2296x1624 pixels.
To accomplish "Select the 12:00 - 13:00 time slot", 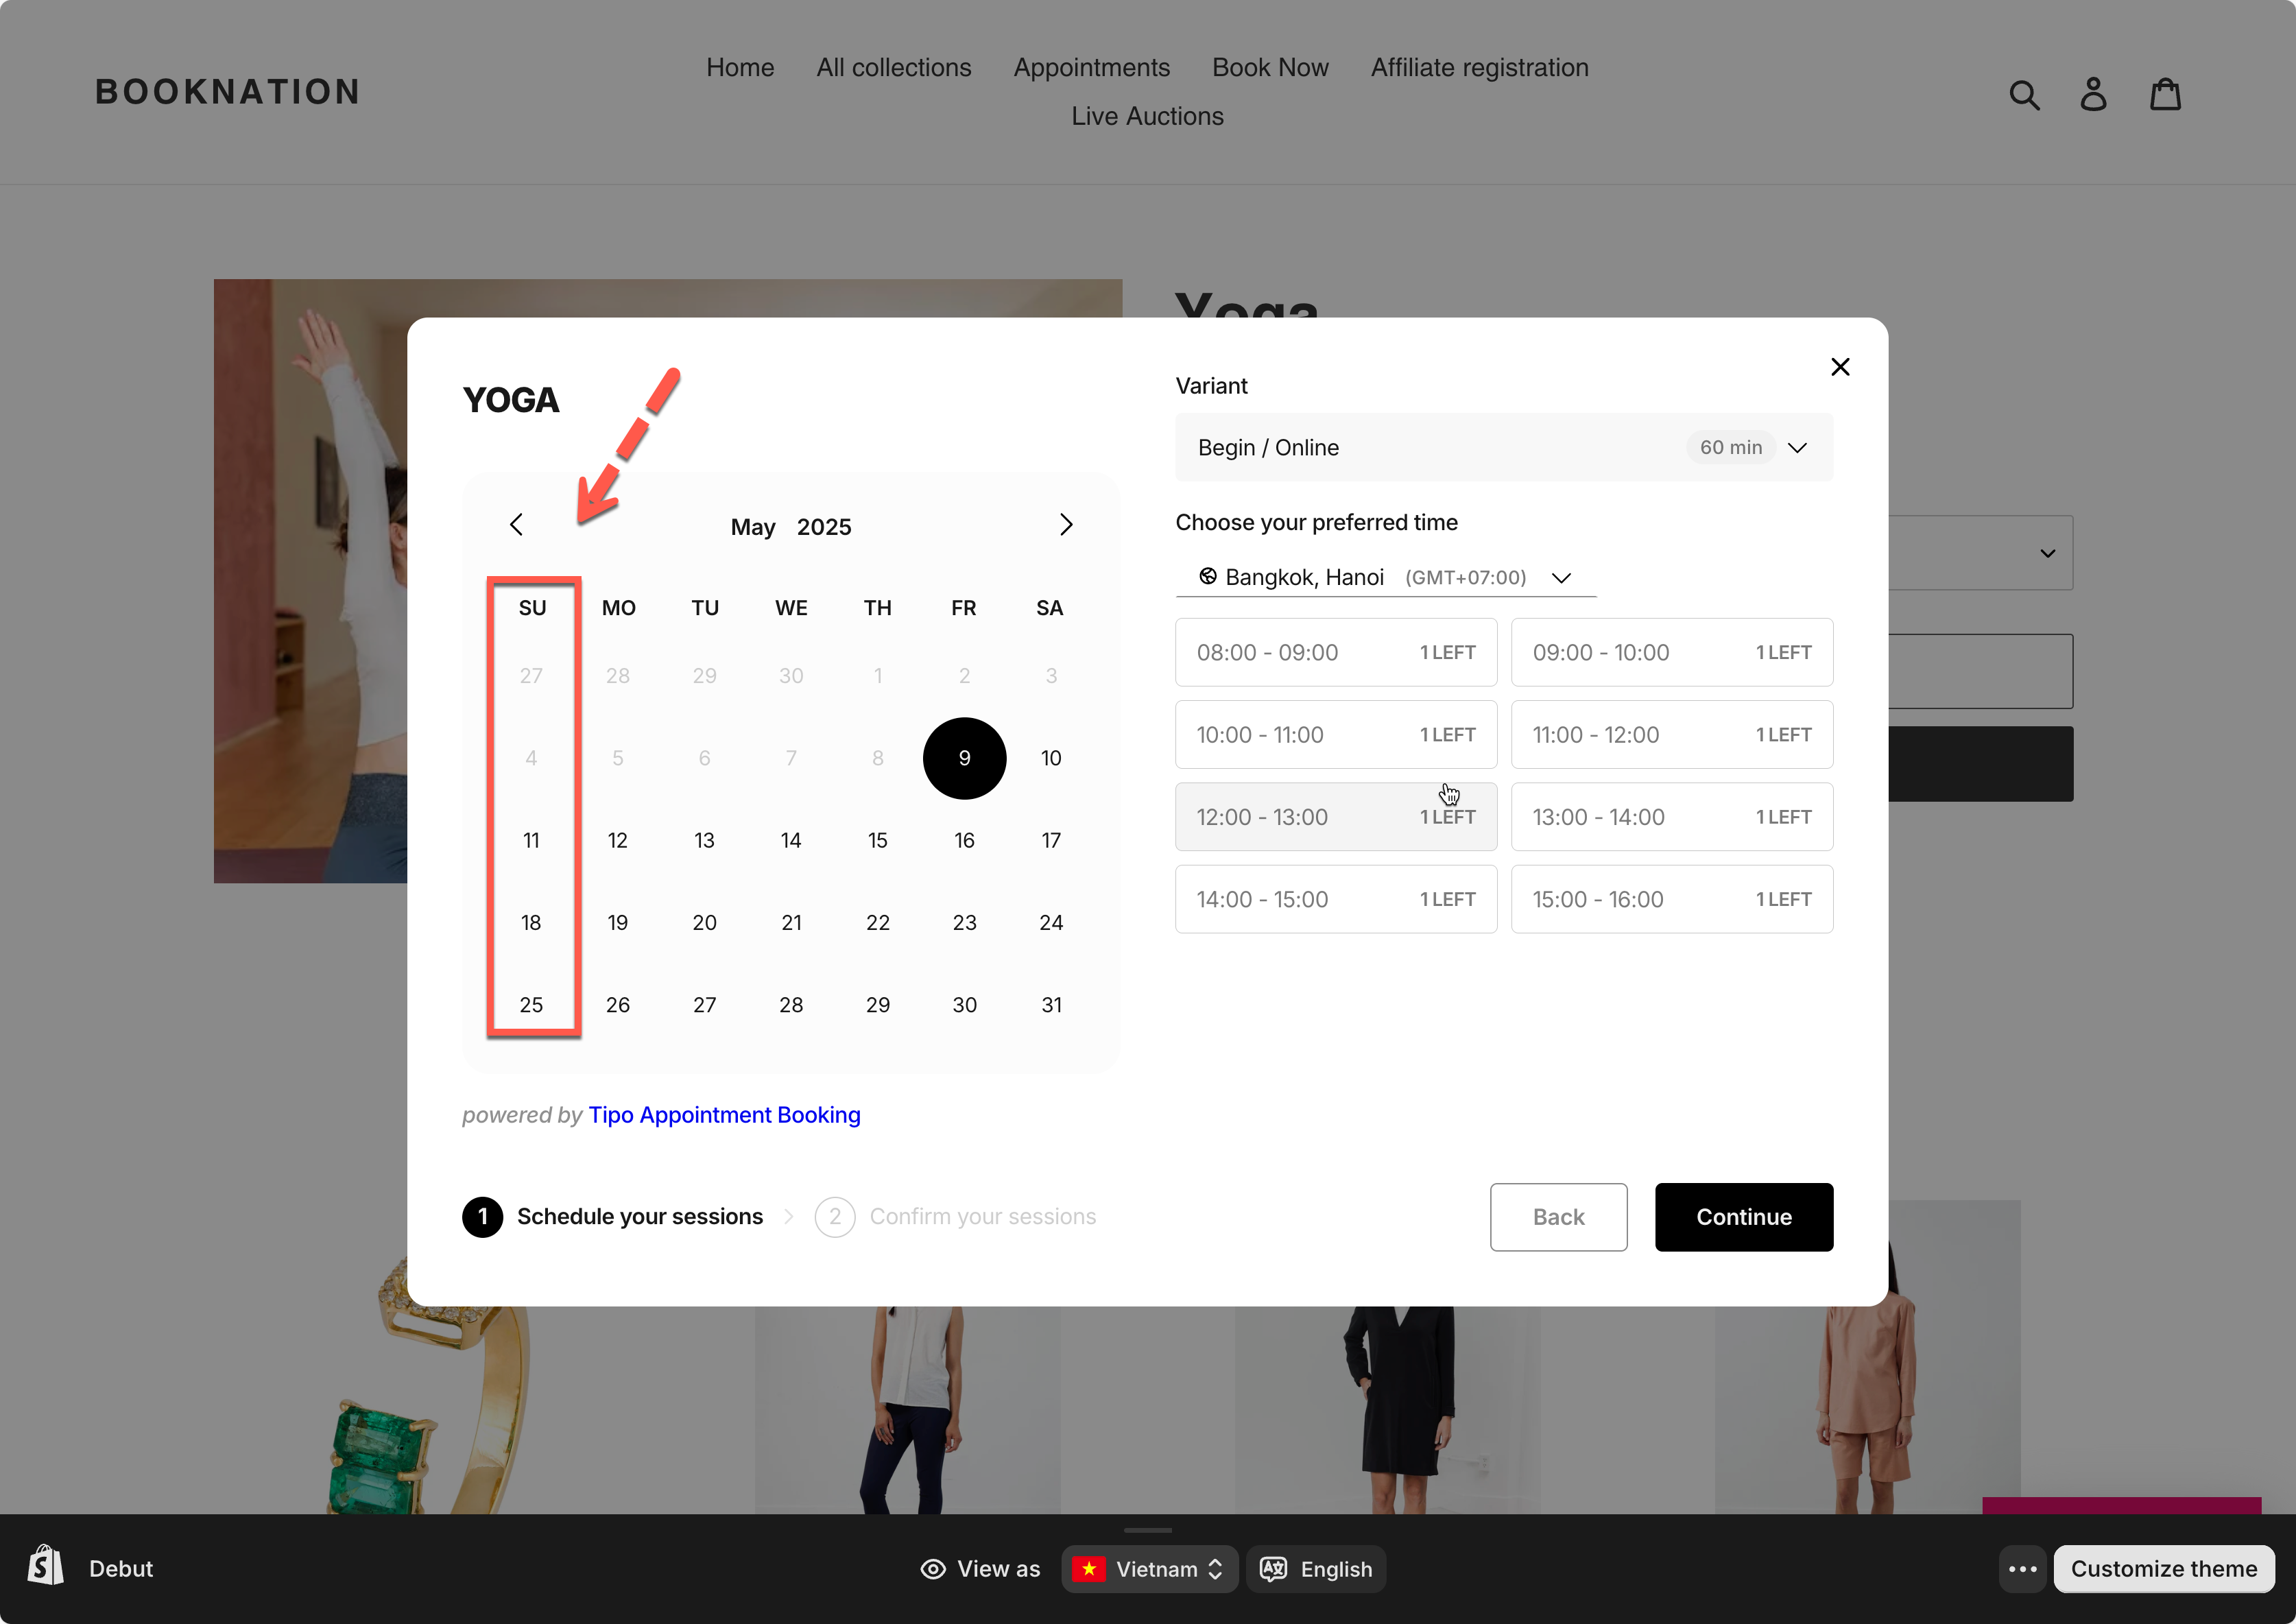I will 1335,817.
